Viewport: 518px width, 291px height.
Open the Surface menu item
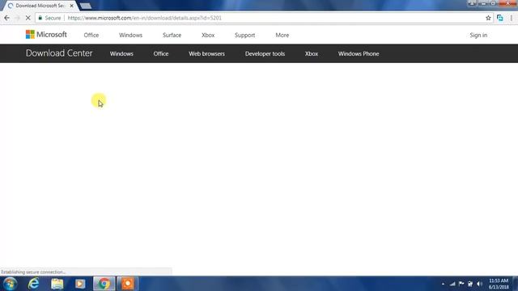172,36
